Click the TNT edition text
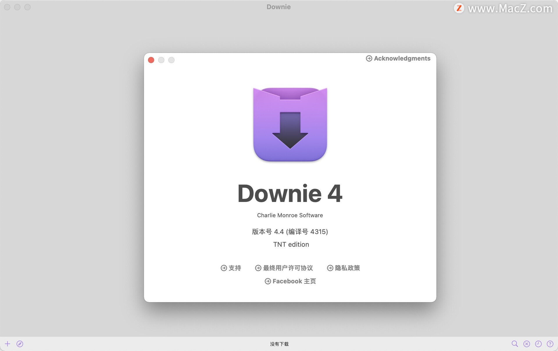This screenshot has width=558, height=351. (x=291, y=244)
